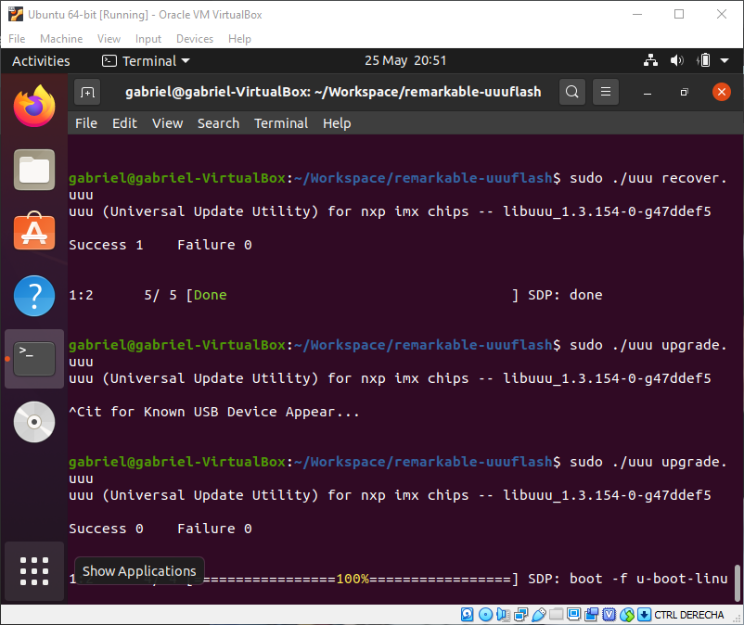This screenshot has width=744, height=625.
Task: Click the terminal search magnifier icon
Action: [572, 92]
